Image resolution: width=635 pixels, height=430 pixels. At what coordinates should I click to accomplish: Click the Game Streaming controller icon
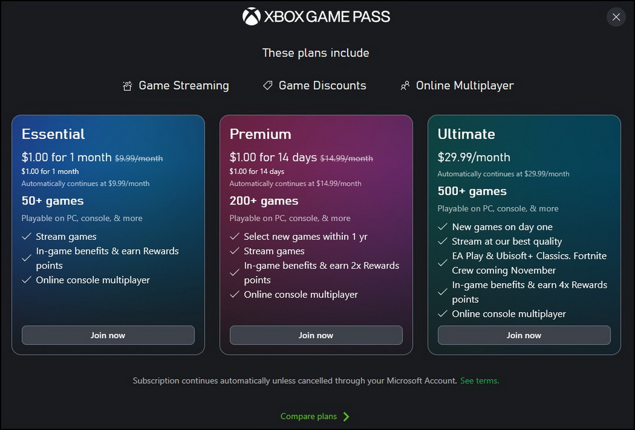[x=126, y=85]
